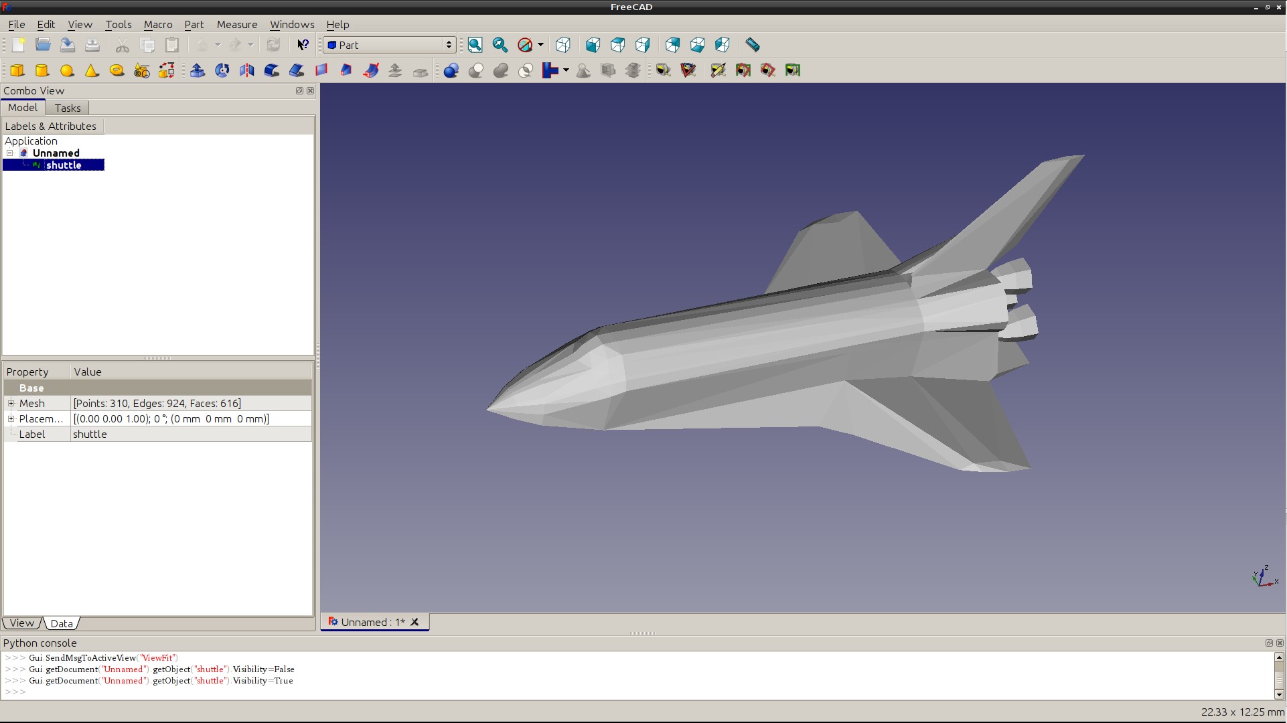Click the cone primitive icon

(92, 70)
